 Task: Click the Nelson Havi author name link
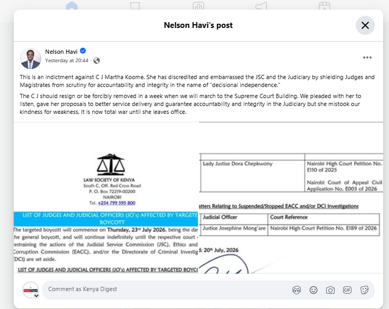[61, 52]
